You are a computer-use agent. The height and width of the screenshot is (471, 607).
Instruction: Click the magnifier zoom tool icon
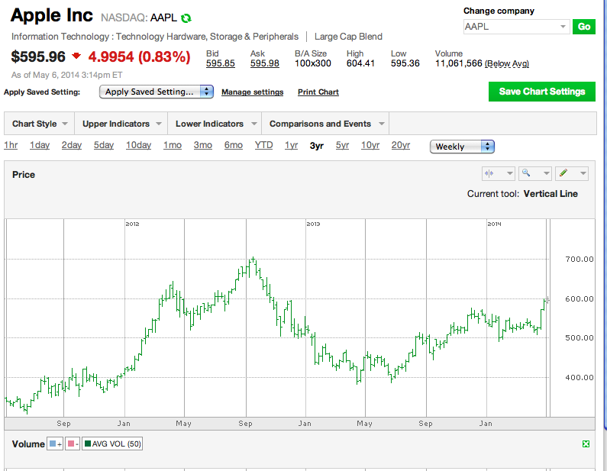click(526, 173)
